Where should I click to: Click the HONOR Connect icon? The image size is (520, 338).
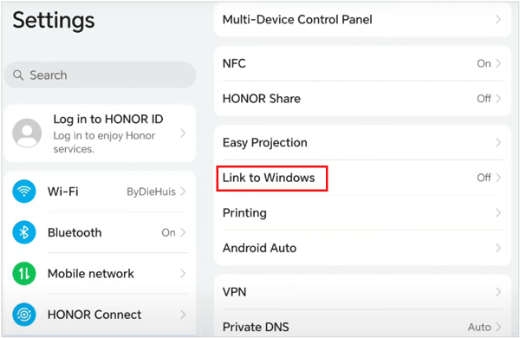point(24,315)
